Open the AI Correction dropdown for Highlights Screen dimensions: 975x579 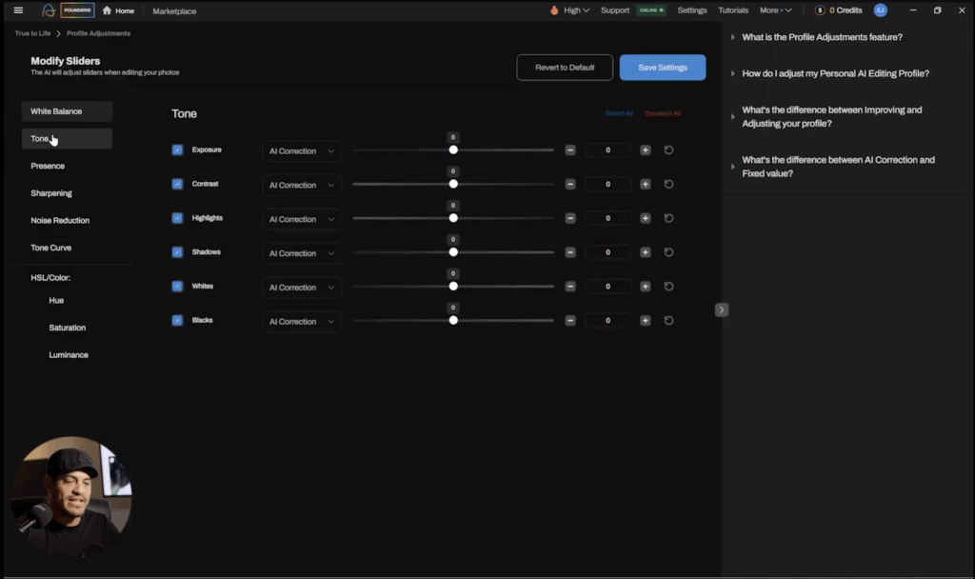(x=301, y=218)
